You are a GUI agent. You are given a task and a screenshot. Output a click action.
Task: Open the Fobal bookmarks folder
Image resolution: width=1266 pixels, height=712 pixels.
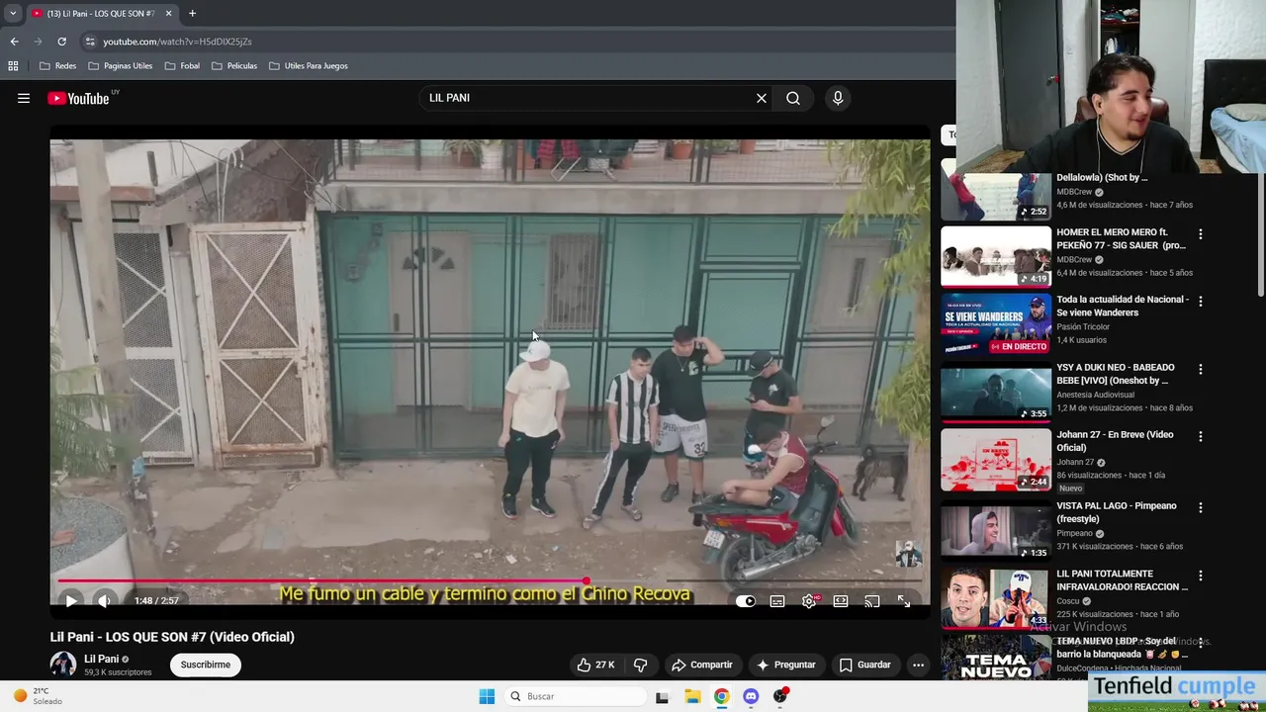(x=182, y=66)
